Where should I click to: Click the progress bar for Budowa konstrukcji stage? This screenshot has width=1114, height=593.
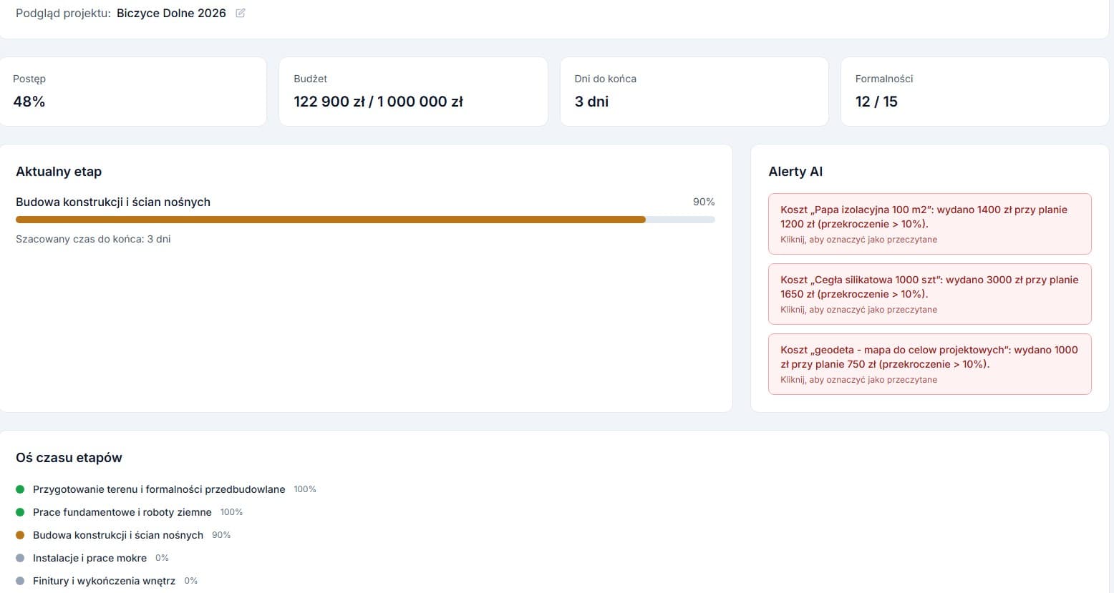(365, 220)
